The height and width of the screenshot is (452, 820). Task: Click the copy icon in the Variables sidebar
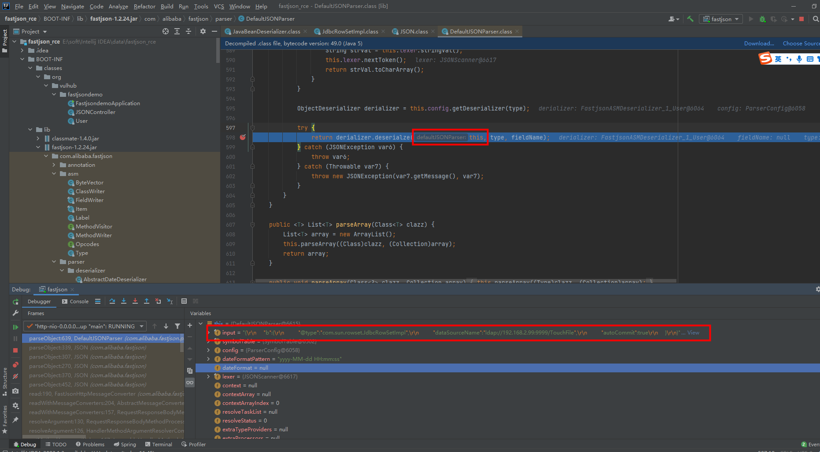pos(190,371)
